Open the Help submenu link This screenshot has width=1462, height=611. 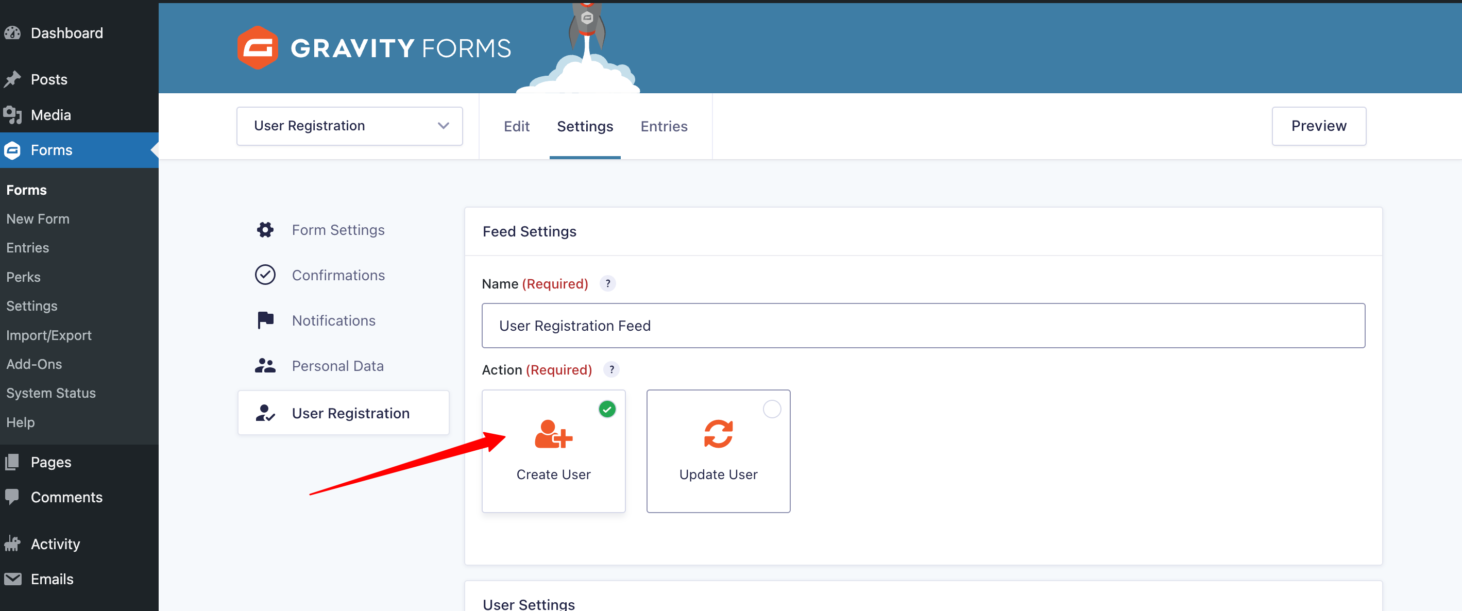point(21,422)
